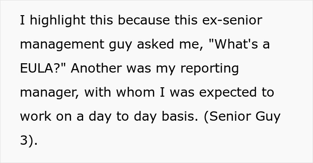Click the word "Another"

(96, 68)
